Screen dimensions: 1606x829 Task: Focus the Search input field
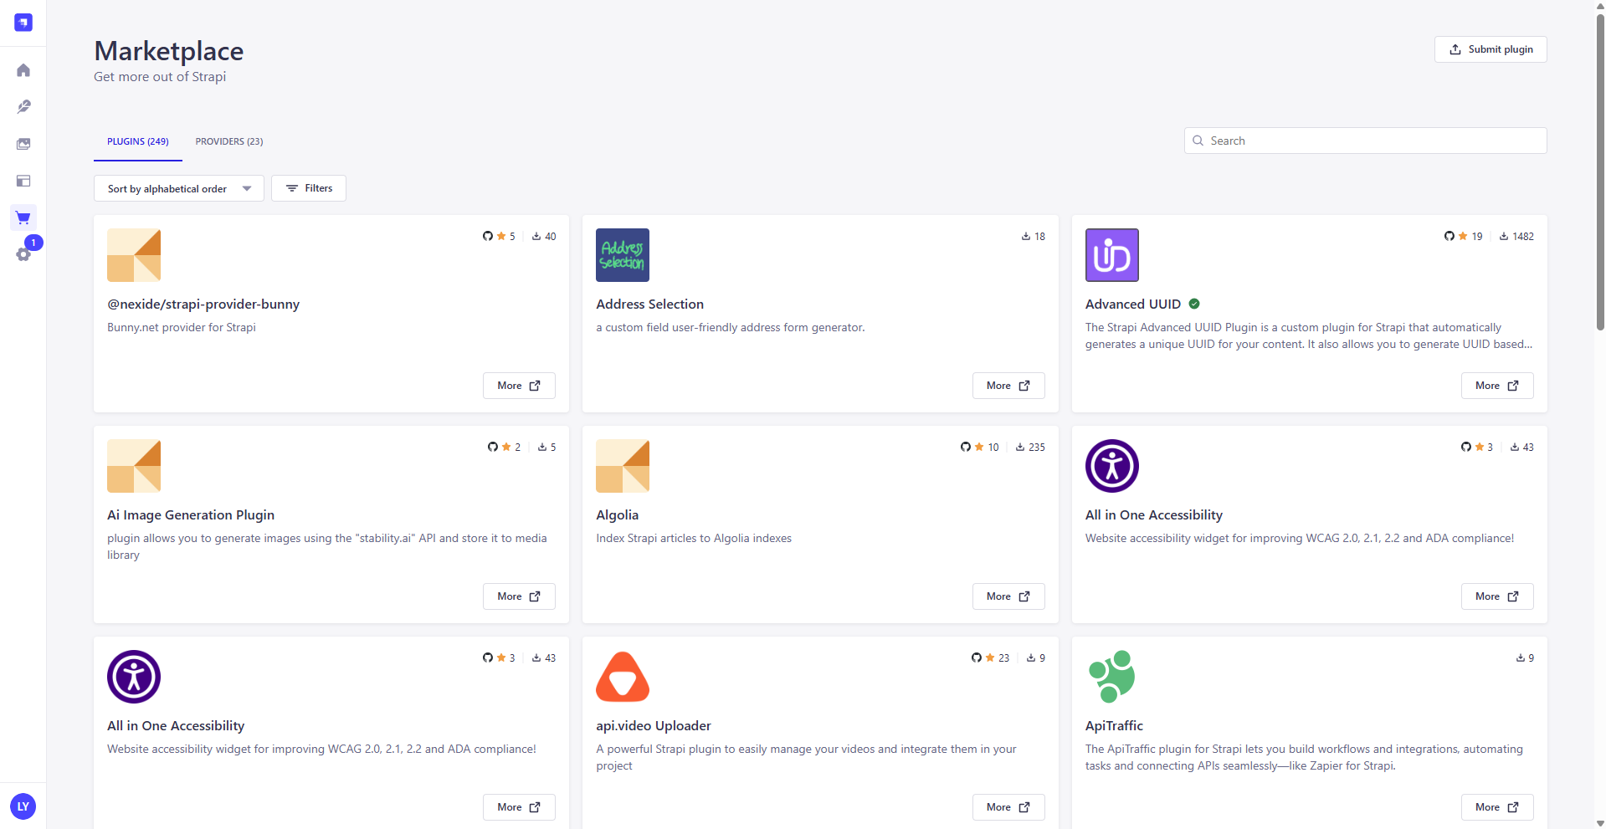pyautogui.click(x=1366, y=141)
